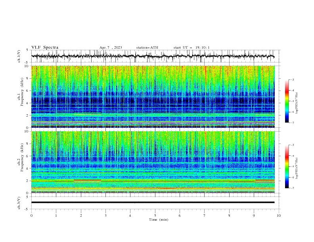This screenshot has height=242, width=314.
Task: Click the 'start UT = 18:10:1' label
Action: click(191, 47)
